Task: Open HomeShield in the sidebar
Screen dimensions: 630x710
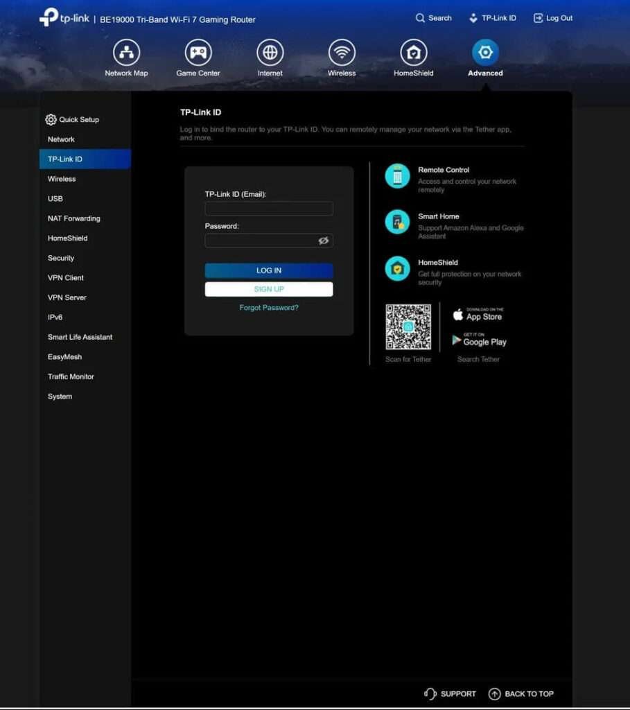Action: click(85, 239)
